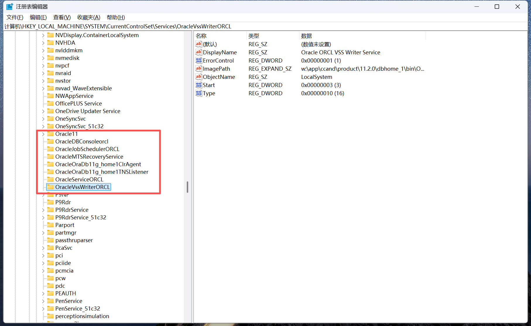The width and height of the screenshot is (531, 326).
Task: Expand the P9RdrService key
Action: pos(43,210)
